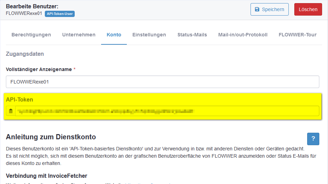Image resolution: width=328 pixels, height=184 pixels.
Task: Click the red Löschen button
Action: [308, 9]
